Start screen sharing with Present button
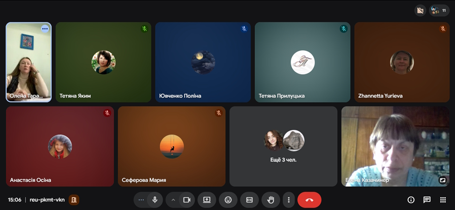Screen dimensions: 455x210 coord(206,200)
